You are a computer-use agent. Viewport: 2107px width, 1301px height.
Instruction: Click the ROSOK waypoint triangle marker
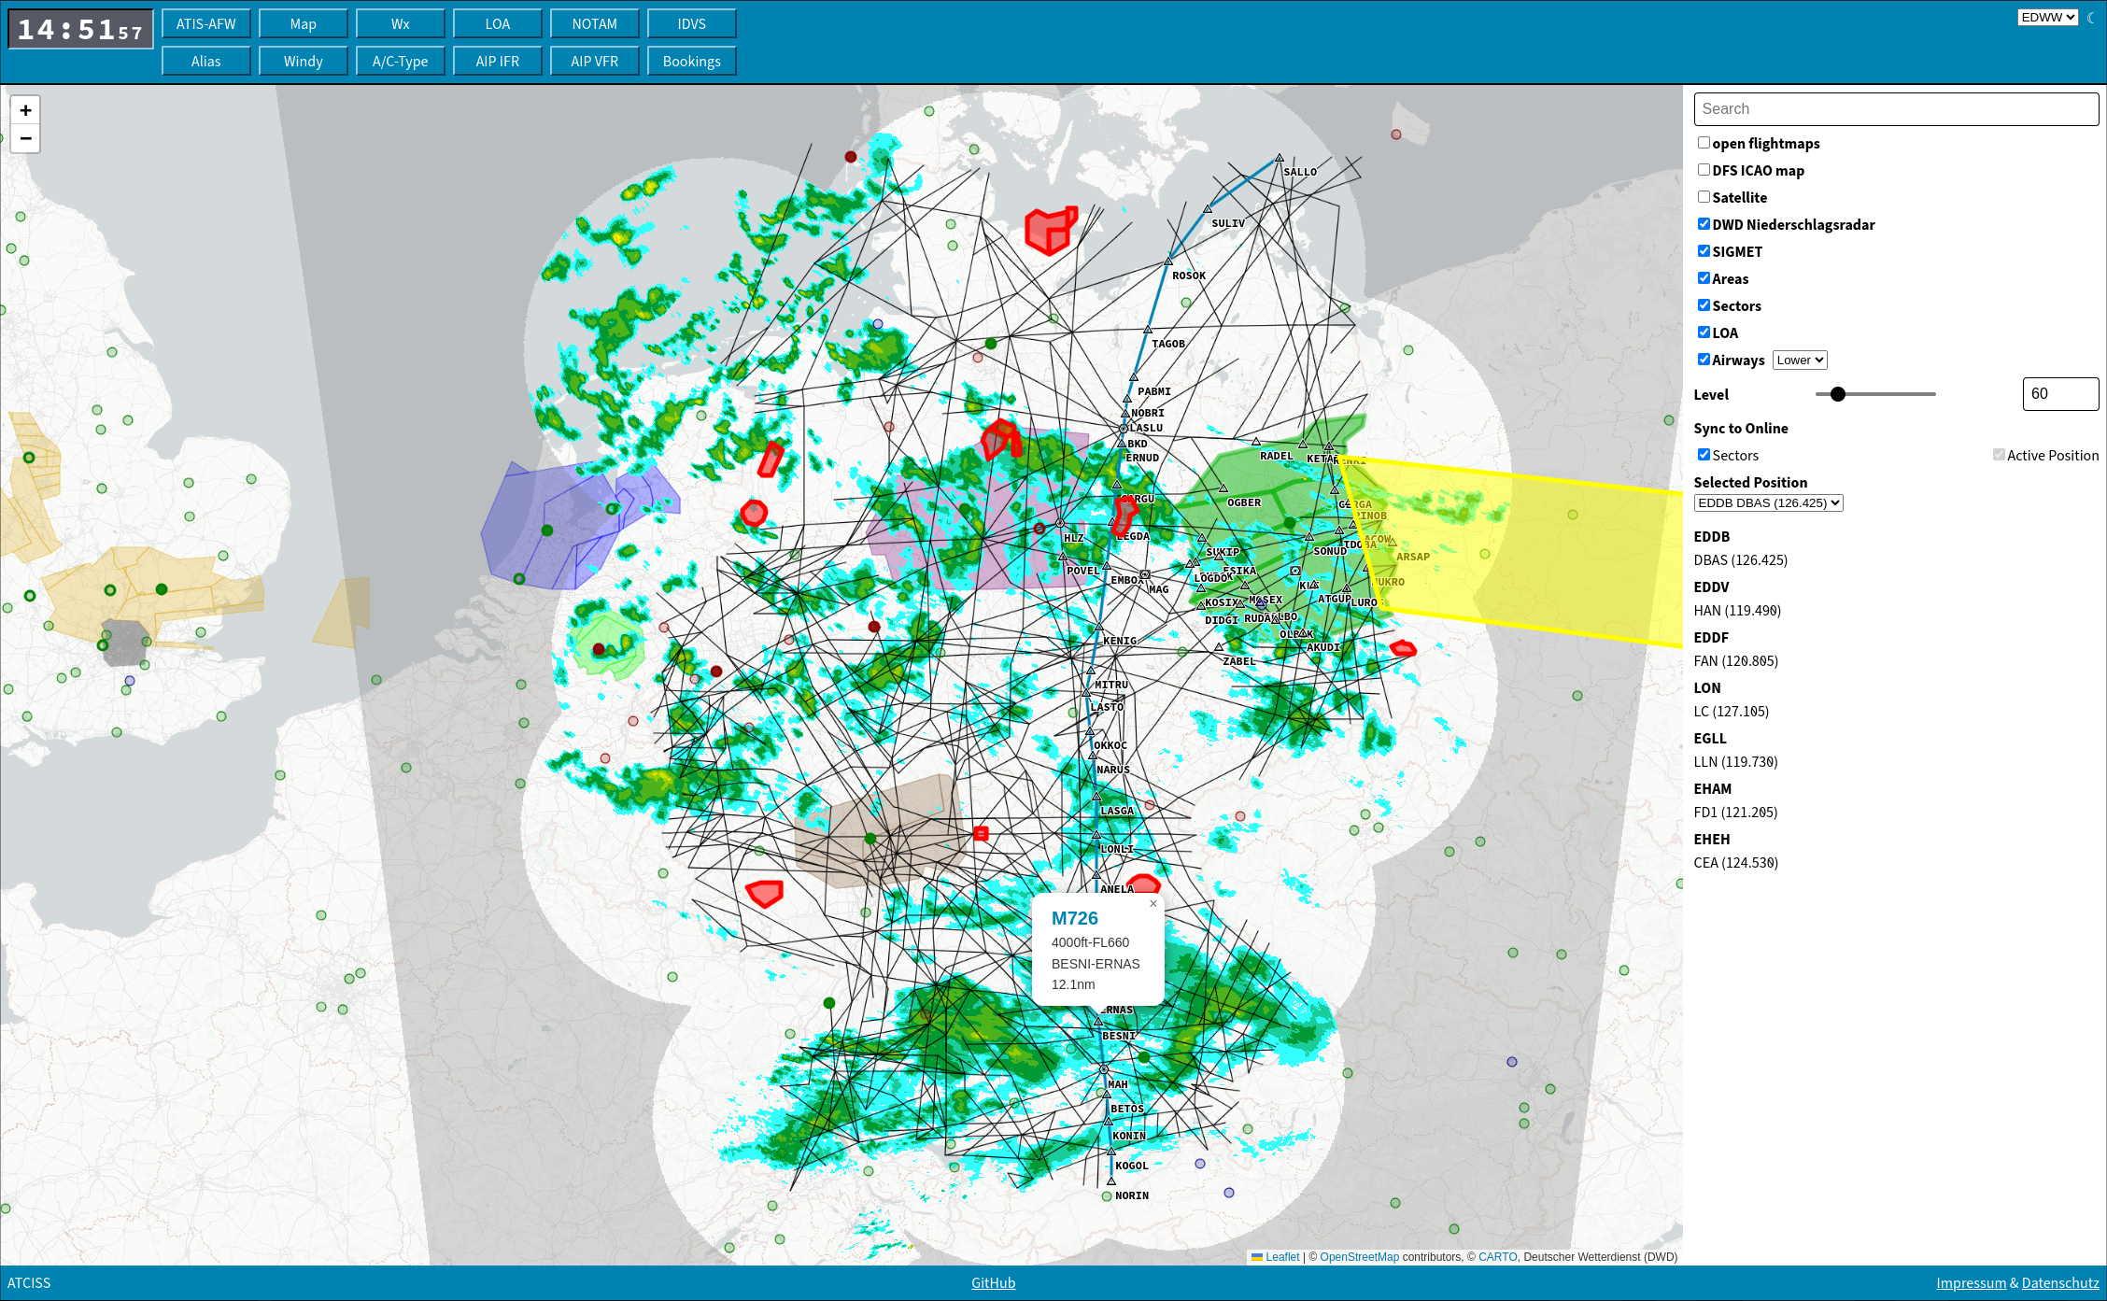(x=1168, y=262)
